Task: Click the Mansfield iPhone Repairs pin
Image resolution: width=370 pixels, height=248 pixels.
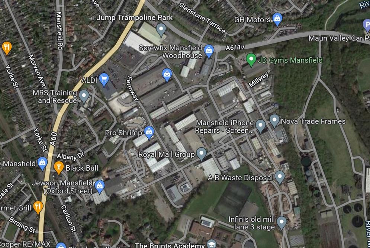Action: click(261, 126)
